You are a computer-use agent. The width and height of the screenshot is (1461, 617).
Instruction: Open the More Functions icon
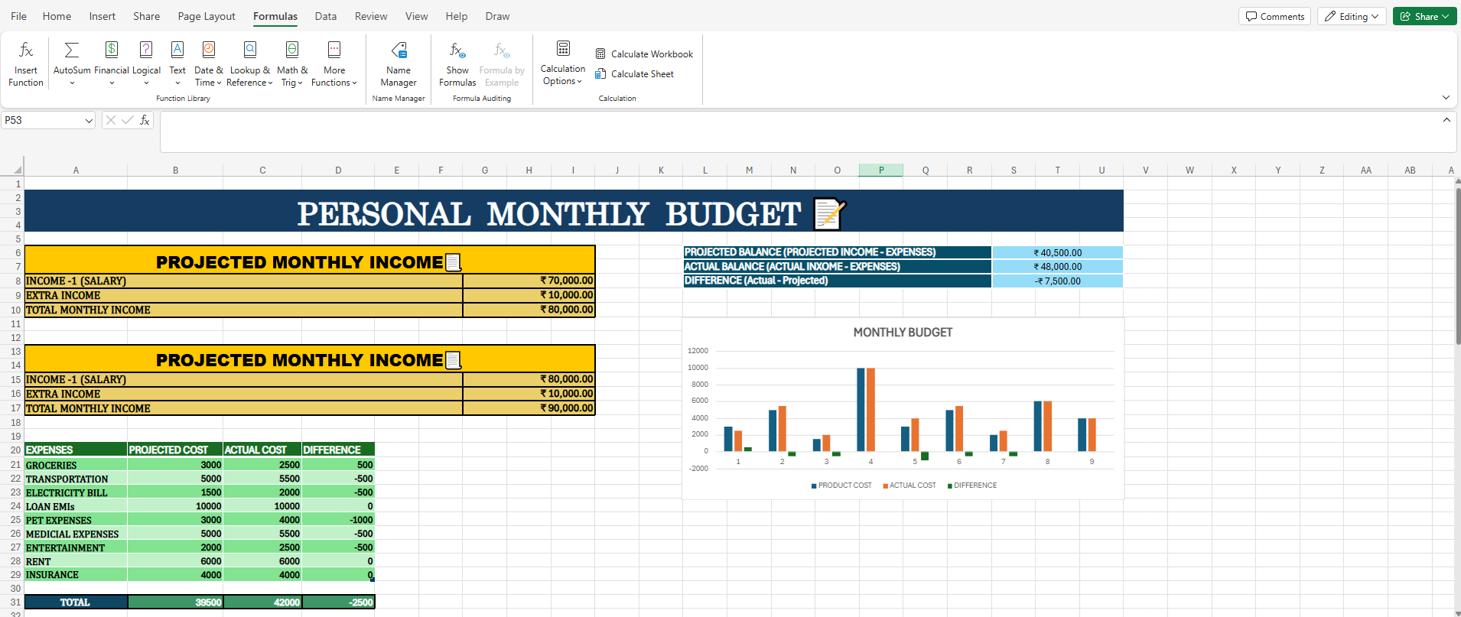[334, 50]
